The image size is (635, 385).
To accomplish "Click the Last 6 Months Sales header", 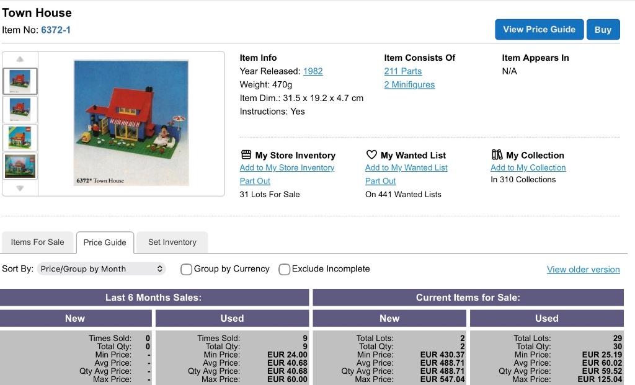I will 154,298.
